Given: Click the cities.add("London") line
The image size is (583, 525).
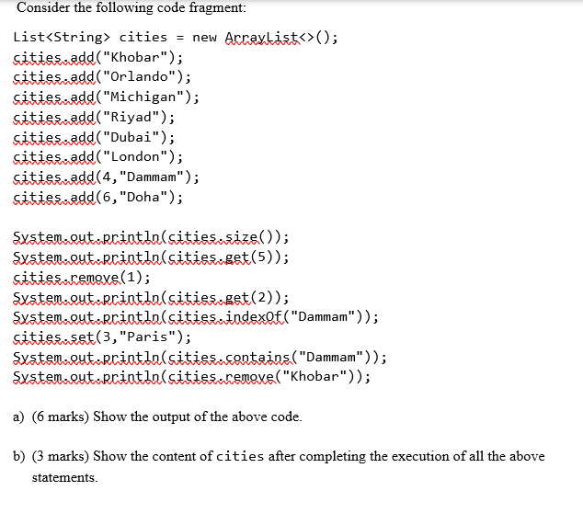Looking at the screenshot, I should pyautogui.click(x=98, y=157).
